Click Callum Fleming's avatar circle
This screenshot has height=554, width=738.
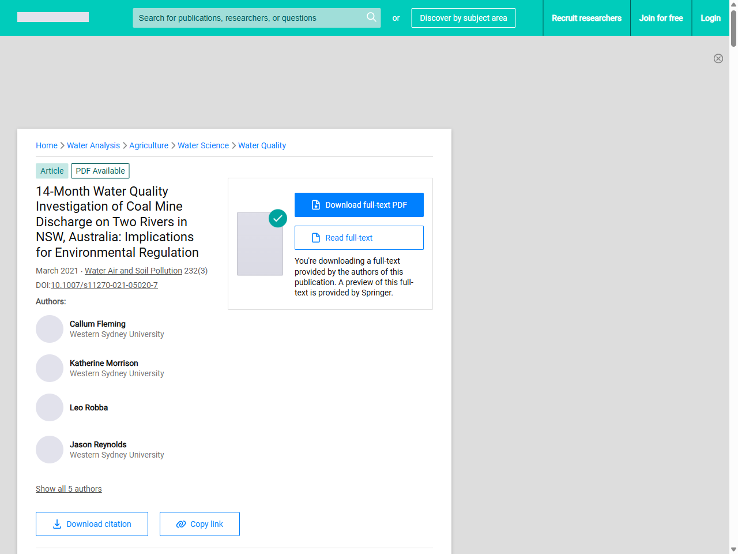coord(49,328)
